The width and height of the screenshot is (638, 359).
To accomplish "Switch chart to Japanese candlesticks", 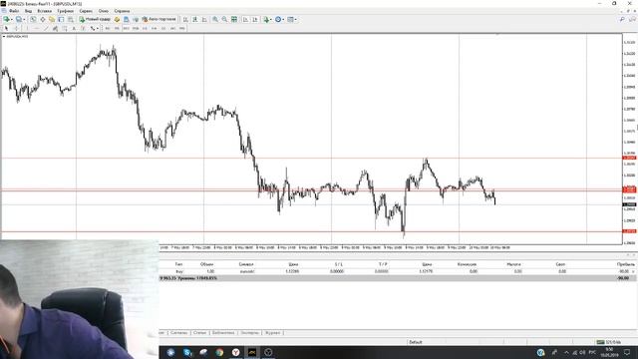I will coord(195,19).
